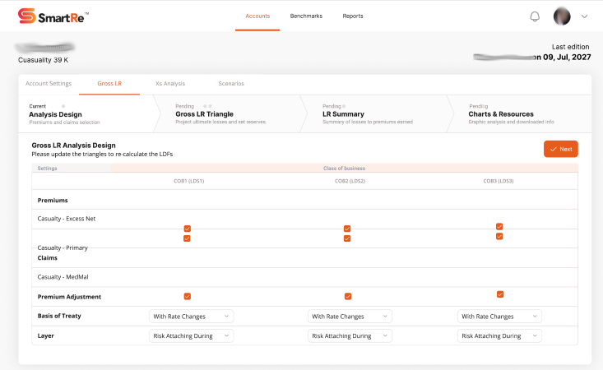
Task: Switch to the Xs Analysis tab
Action: tap(170, 83)
